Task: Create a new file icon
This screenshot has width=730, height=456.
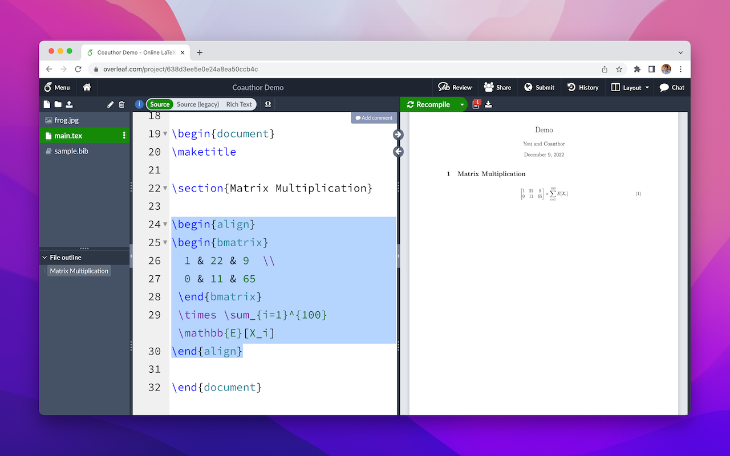Action: click(47, 104)
